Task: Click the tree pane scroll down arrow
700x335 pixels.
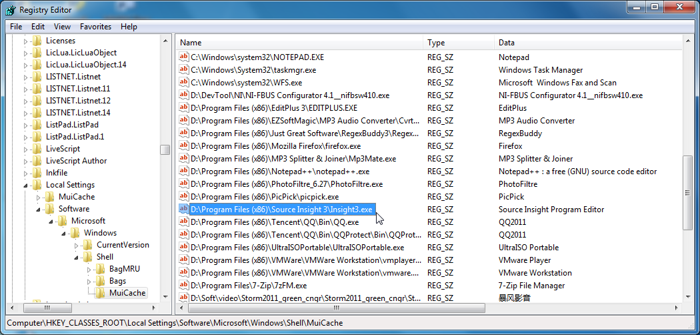Action: [x=165, y=296]
